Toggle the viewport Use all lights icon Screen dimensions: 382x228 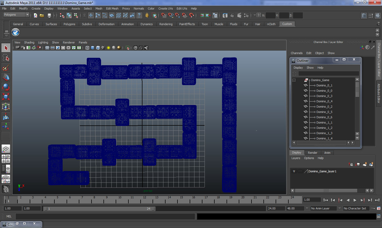108,48
